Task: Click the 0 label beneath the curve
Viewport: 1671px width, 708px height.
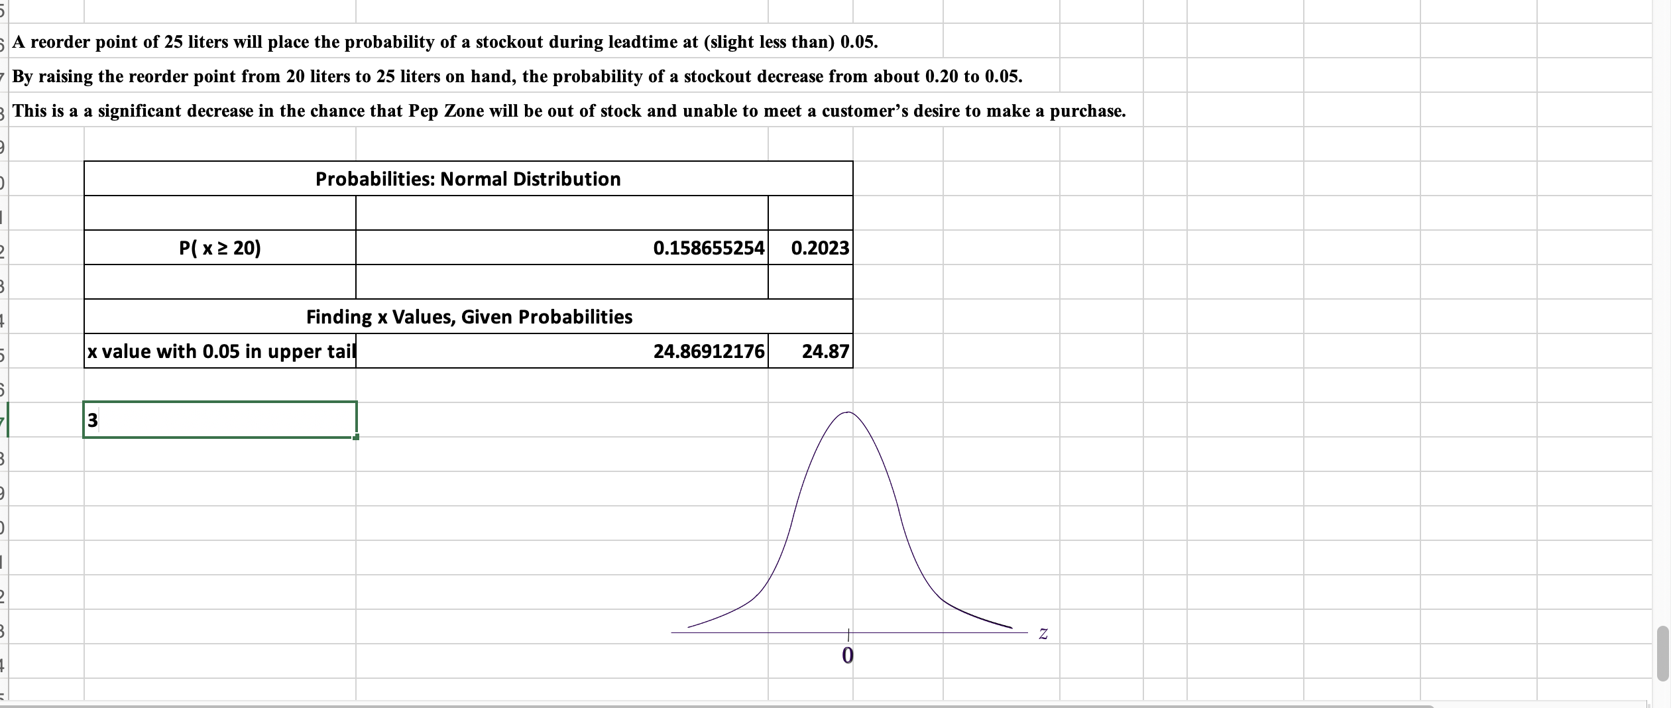Action: (x=846, y=656)
